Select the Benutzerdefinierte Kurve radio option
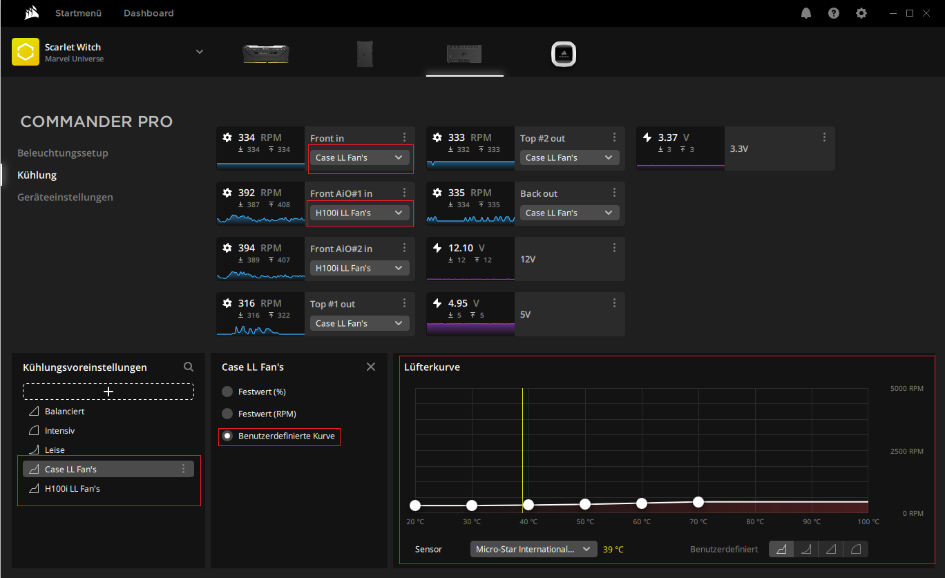This screenshot has height=578, width=945. tap(227, 436)
